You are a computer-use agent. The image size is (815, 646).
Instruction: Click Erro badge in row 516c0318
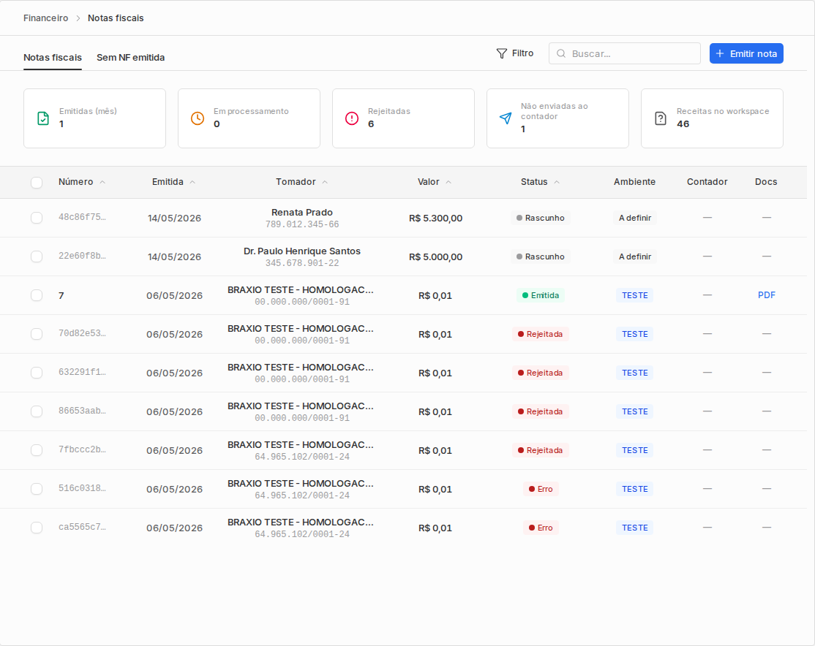541,489
